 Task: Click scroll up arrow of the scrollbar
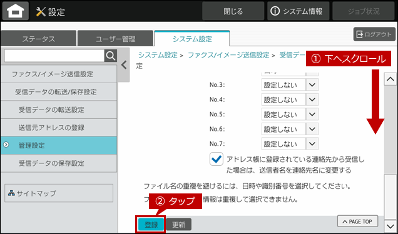coord(390,79)
